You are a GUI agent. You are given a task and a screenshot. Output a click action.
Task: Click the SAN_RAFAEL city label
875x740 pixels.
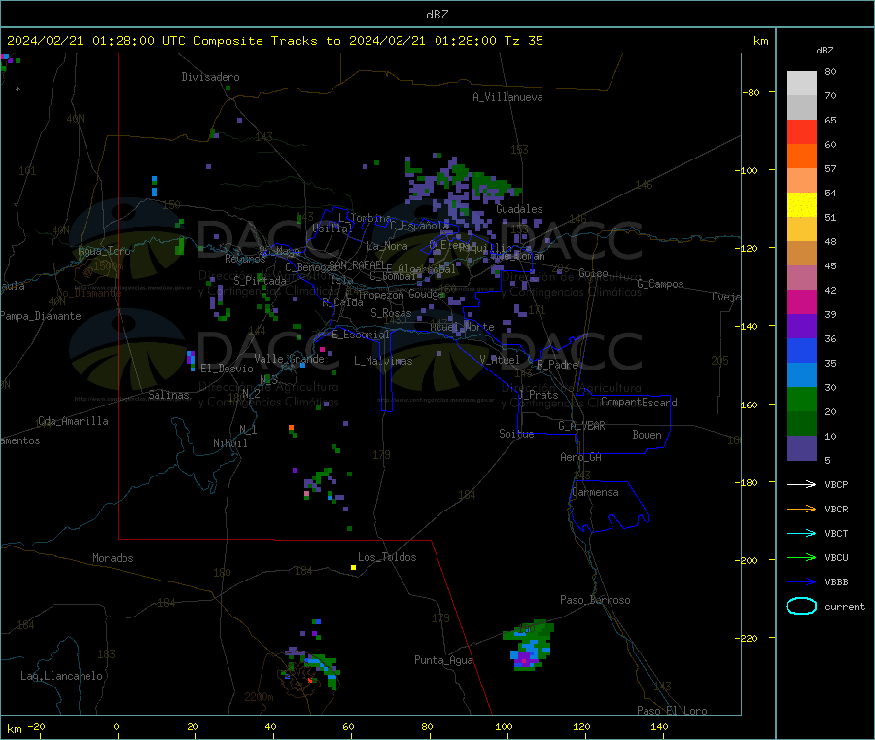coord(357,265)
